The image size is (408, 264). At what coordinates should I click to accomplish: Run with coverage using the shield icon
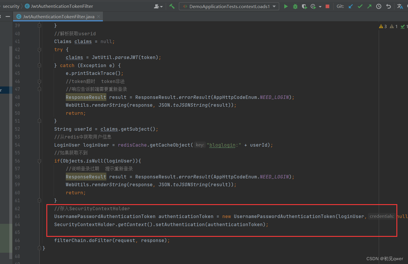coord(304,6)
